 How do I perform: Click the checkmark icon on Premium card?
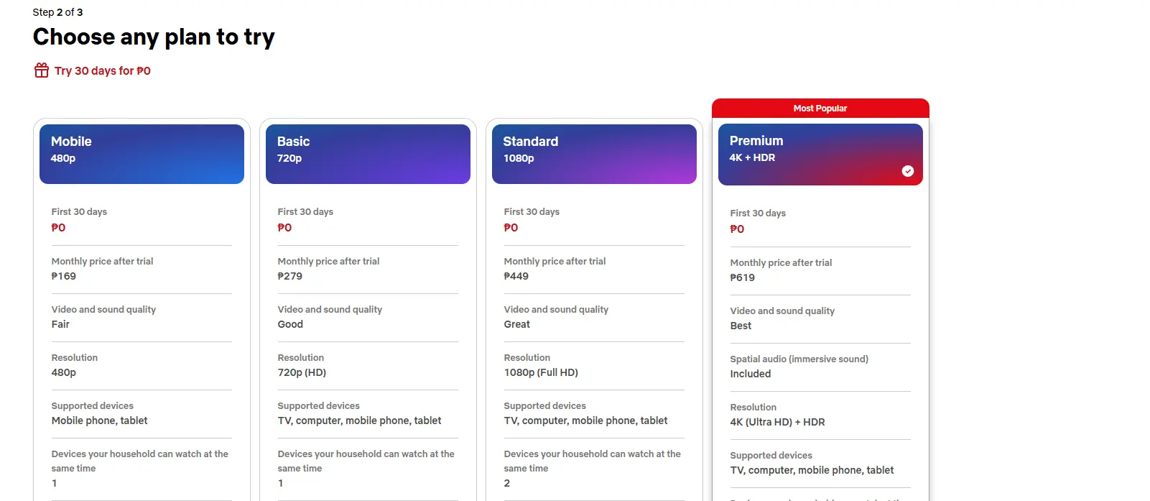pyautogui.click(x=908, y=171)
